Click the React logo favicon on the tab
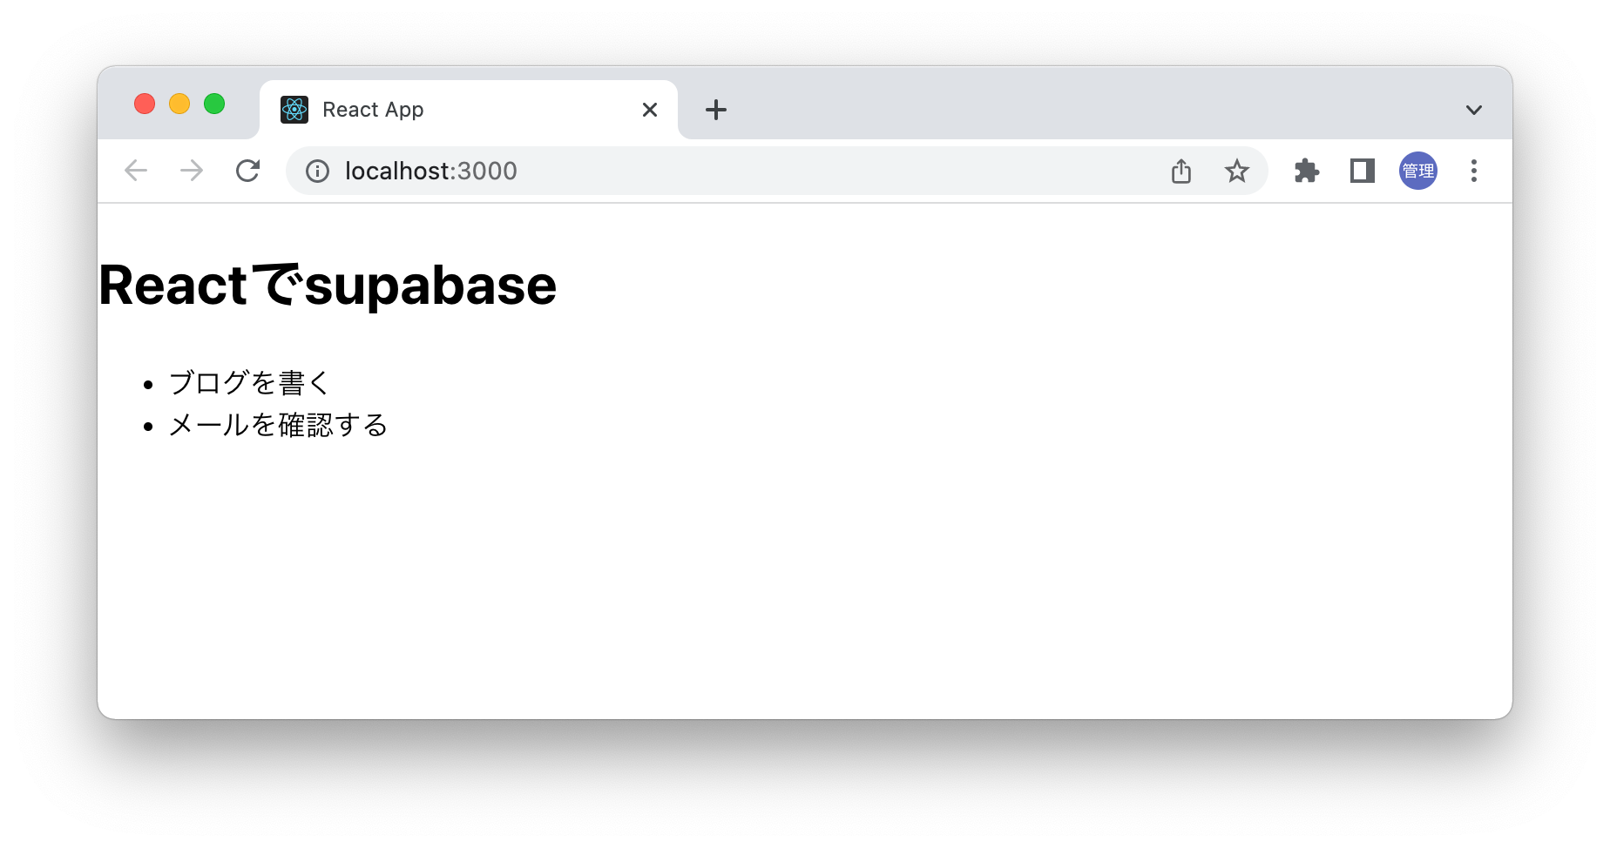1610x848 pixels. [x=296, y=109]
